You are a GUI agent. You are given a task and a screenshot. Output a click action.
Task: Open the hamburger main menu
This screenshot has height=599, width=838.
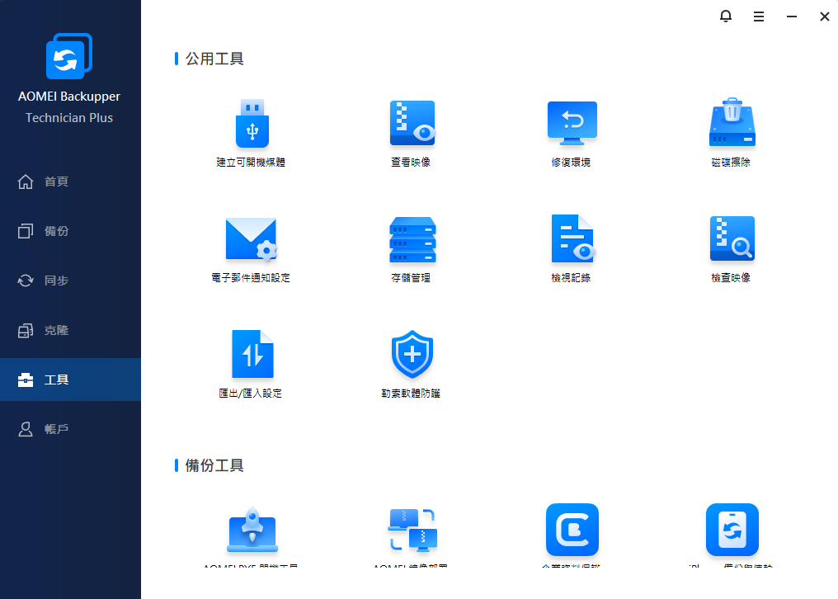click(758, 17)
